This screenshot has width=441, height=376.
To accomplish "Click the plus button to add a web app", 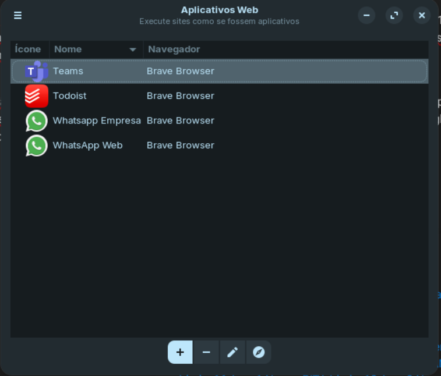I will pos(180,352).
